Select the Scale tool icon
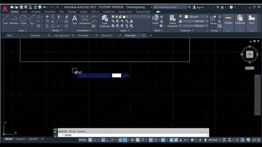The width and height of the screenshot is (262, 147). (x=53, y=26)
